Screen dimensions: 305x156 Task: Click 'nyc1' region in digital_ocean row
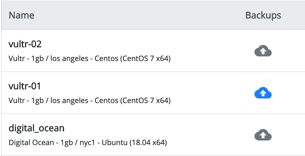click(x=87, y=143)
